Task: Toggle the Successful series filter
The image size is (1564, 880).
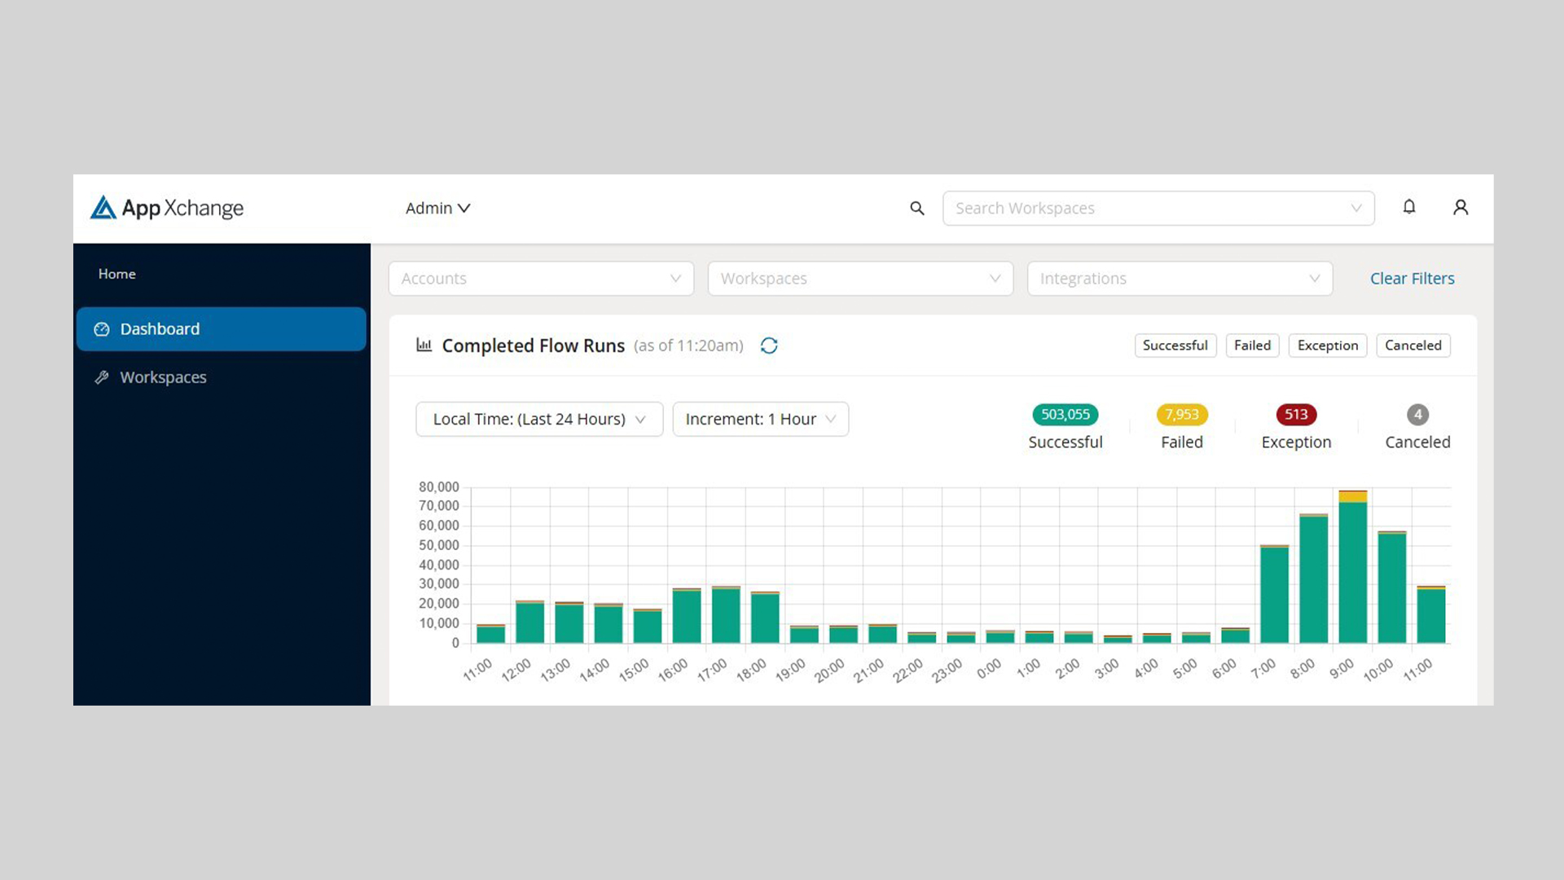Action: pyautogui.click(x=1175, y=345)
